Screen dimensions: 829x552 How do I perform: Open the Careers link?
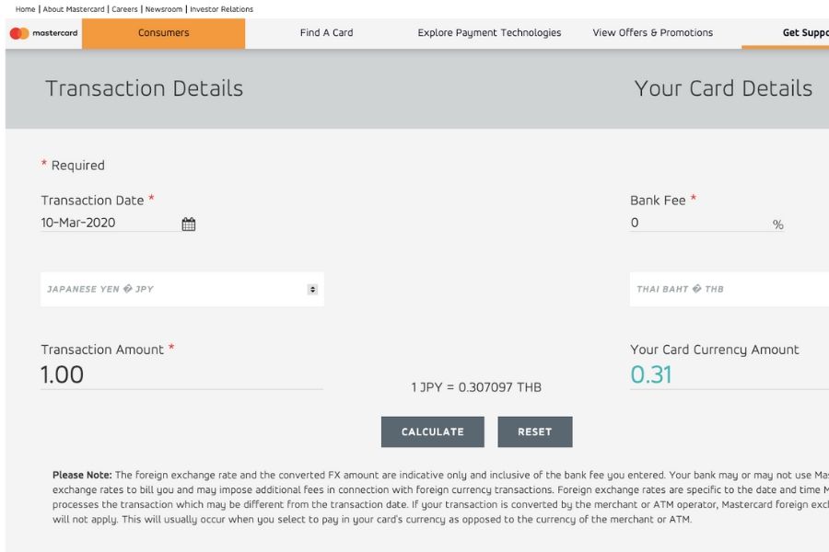[124, 9]
